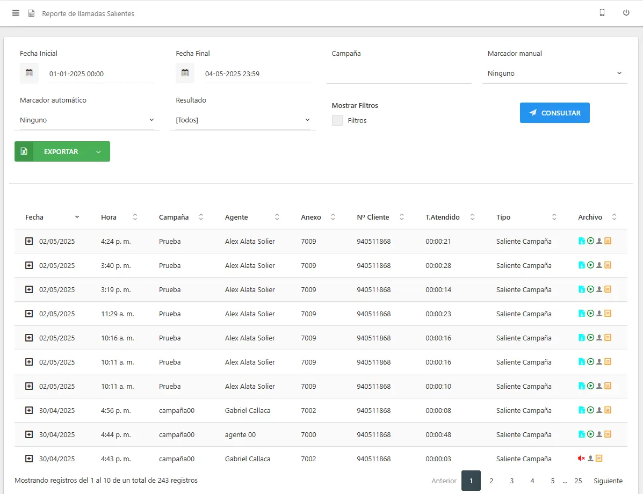This screenshot has height=494, width=643.
Task: Open orange notes icon on 4:43 p. m. row
Action: click(599, 459)
